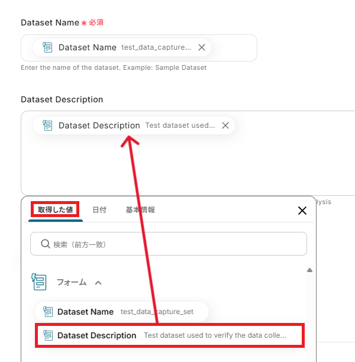Screen dimensions: 355x362
Task: Select Dataset Description value in the list
Action: [170, 335]
